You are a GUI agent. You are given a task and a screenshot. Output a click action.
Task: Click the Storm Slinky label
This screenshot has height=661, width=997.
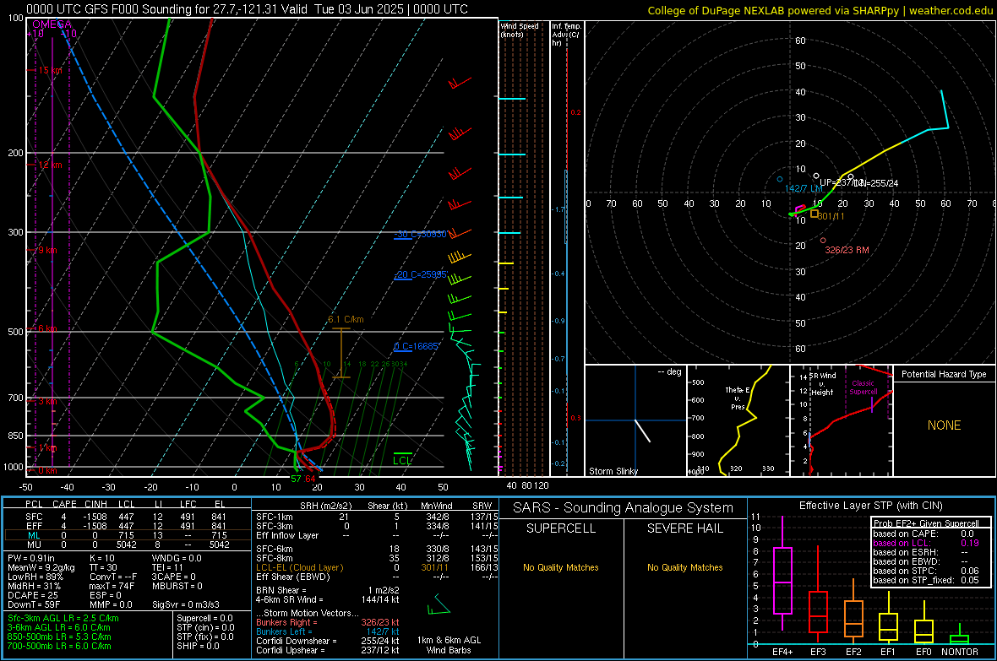tap(613, 472)
